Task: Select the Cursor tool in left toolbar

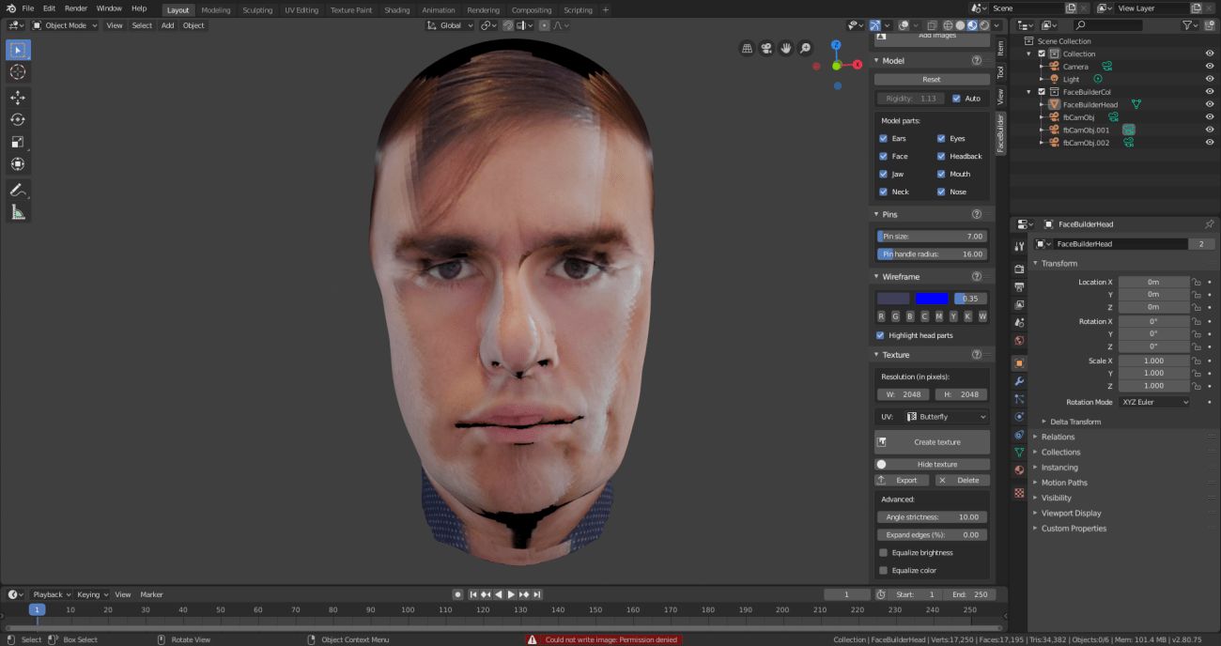Action: tap(18, 72)
